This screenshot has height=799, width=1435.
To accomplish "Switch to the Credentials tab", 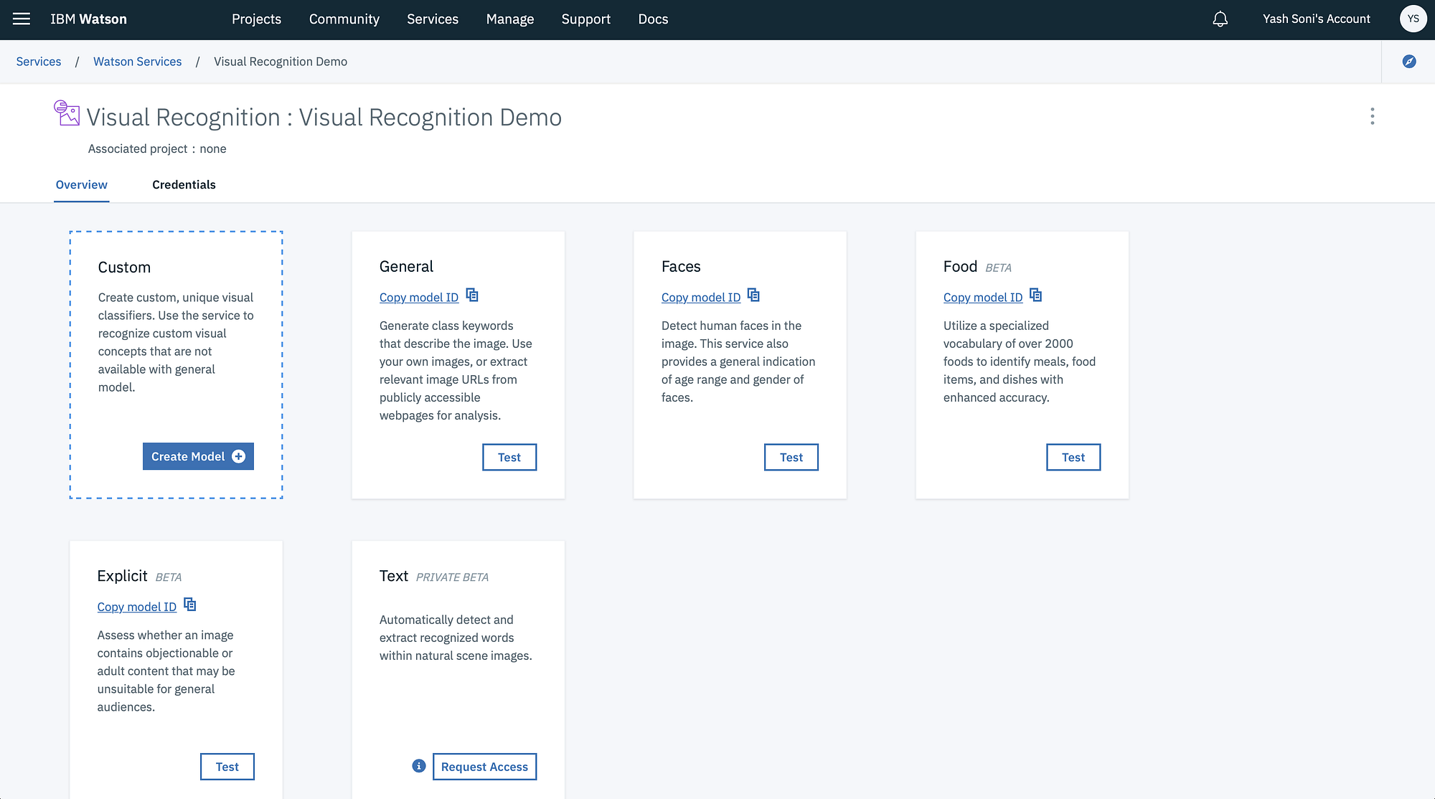I will click(184, 185).
